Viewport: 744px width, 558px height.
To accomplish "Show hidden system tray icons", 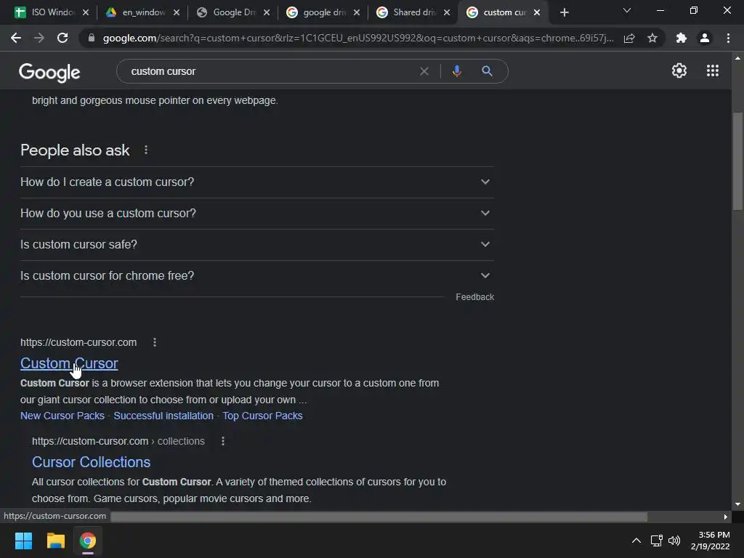I will click(636, 541).
